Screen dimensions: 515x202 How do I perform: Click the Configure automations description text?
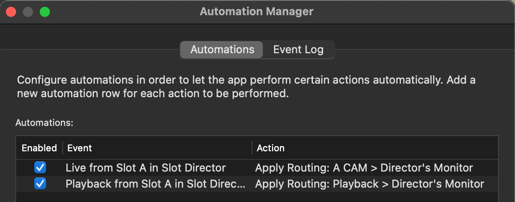coord(246,87)
